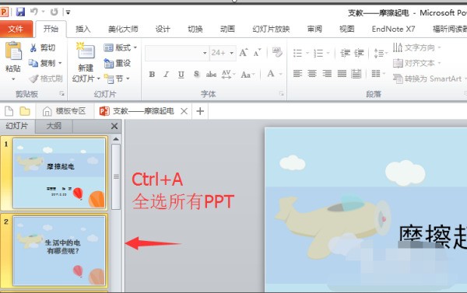Switch to the 大纲 outline pane tab
The height and width of the screenshot is (293, 467).
click(54, 126)
